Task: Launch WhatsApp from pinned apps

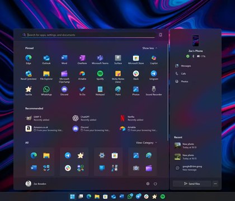Action: (x=46, y=91)
